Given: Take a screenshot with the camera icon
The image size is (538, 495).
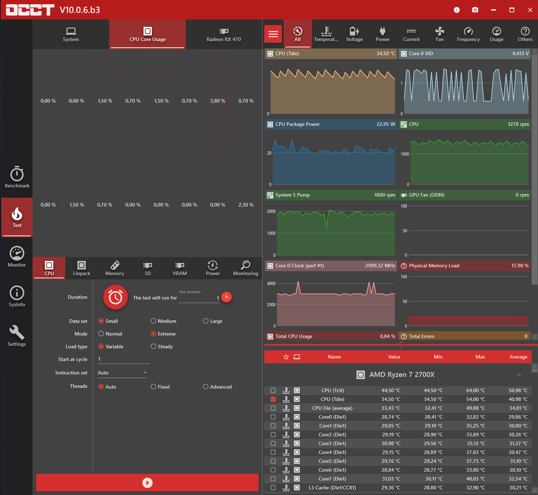Looking at the screenshot, I should [475, 10].
